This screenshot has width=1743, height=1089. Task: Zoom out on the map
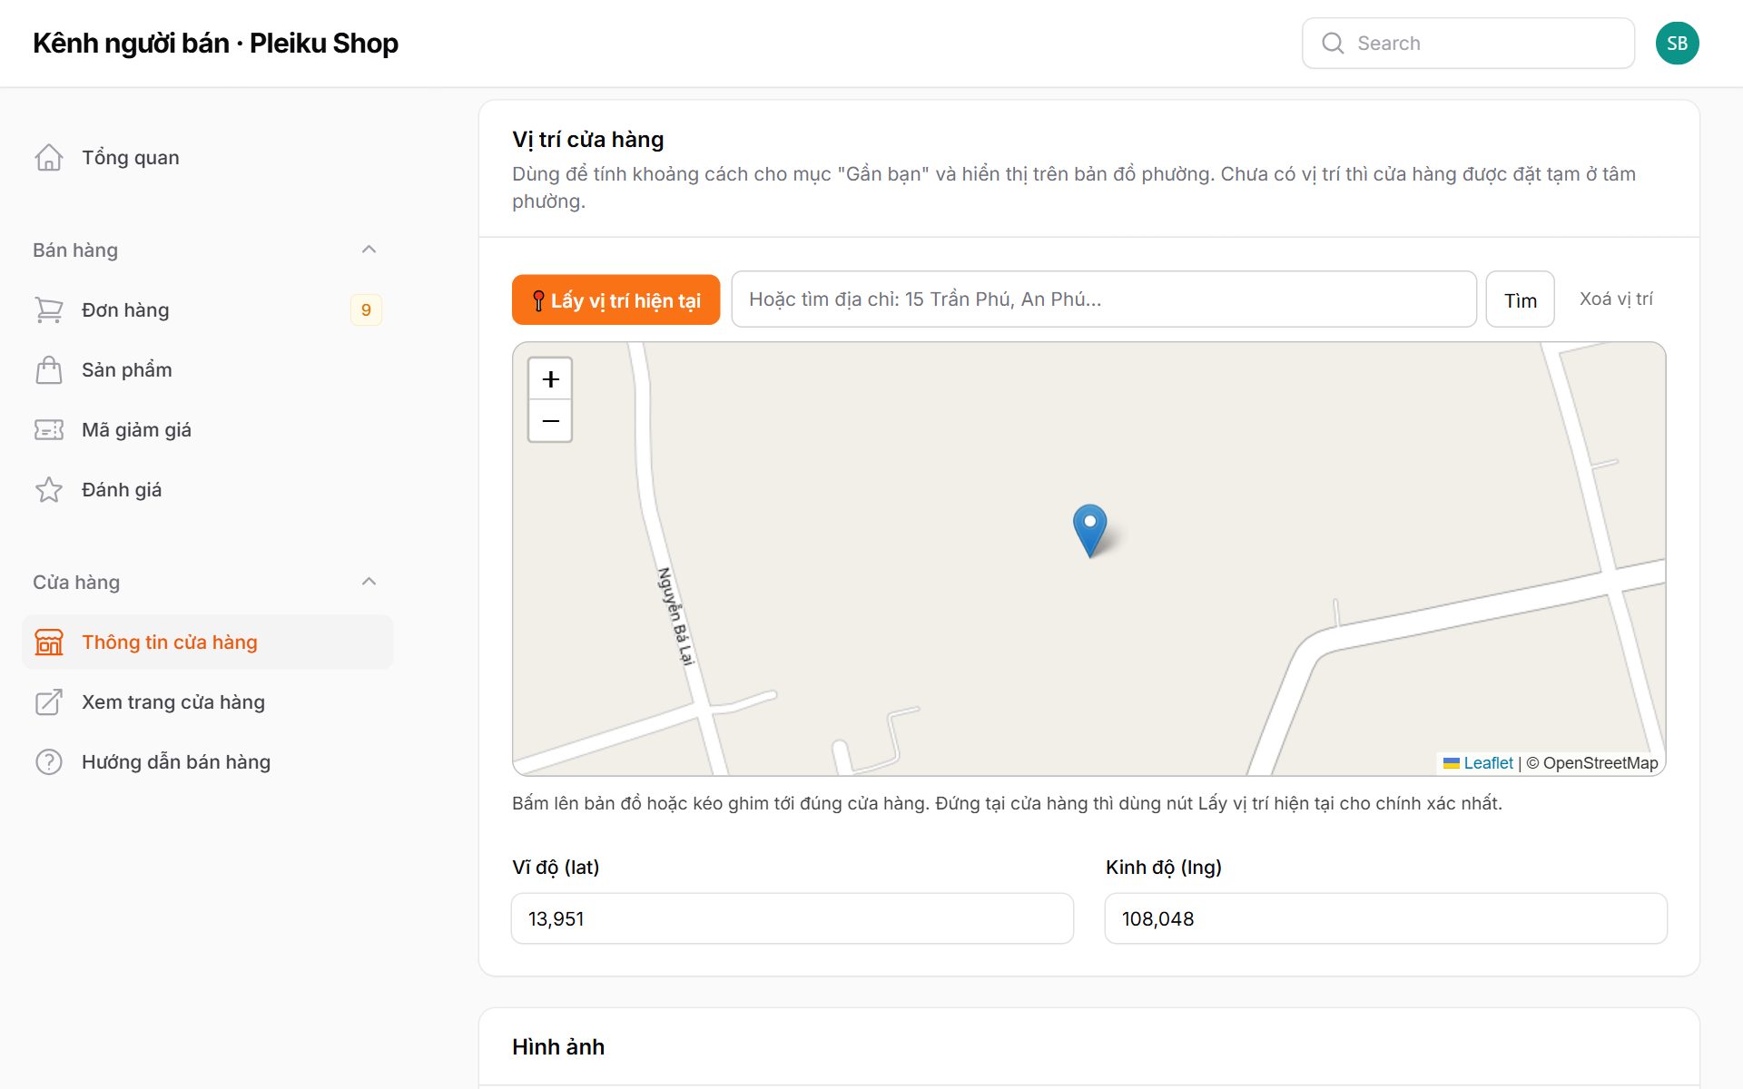(550, 421)
